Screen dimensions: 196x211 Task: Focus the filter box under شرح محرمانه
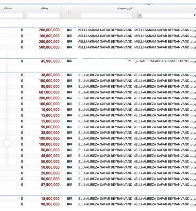[x=107, y=15]
